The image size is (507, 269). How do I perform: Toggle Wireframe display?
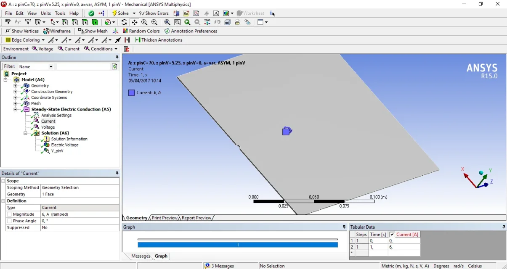pyautogui.click(x=57, y=31)
